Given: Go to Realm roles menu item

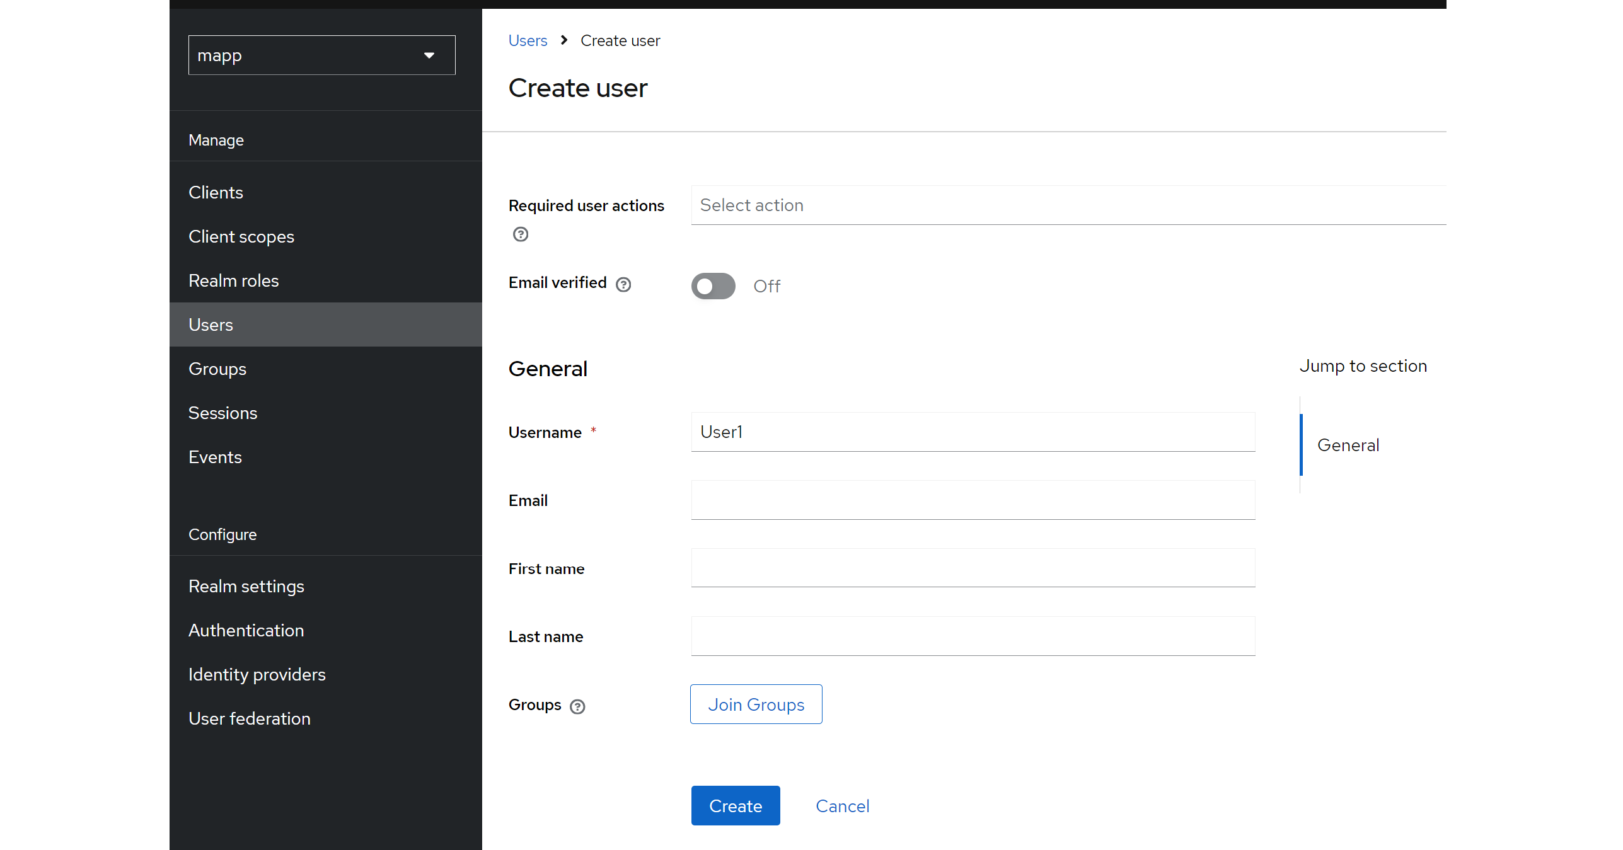Looking at the screenshot, I should (233, 280).
